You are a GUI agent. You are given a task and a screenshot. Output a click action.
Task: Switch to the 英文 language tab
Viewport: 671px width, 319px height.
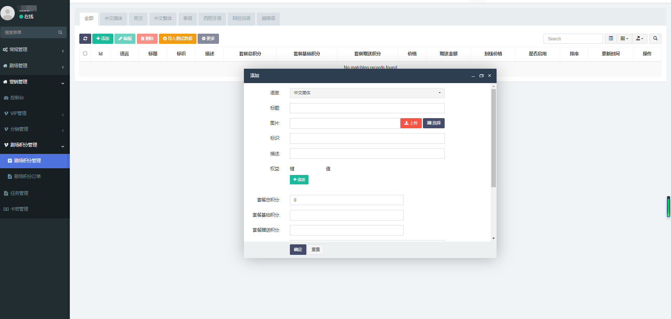[x=138, y=19]
